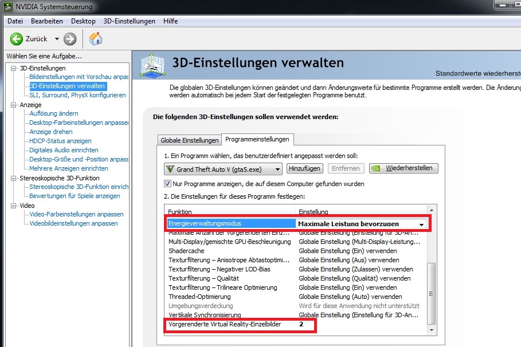521x347 pixels.
Task: Open 'Video-Farbeinstellungen anpassen' task
Action: (x=76, y=214)
